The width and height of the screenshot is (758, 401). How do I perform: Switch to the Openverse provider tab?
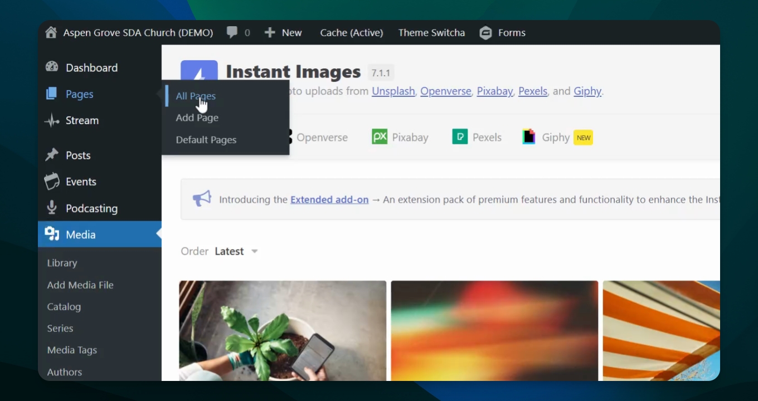(x=317, y=137)
